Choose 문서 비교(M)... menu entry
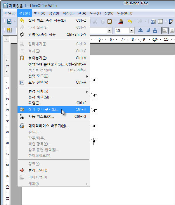The width and height of the screenshot is (175, 205). [x=54, y=97]
